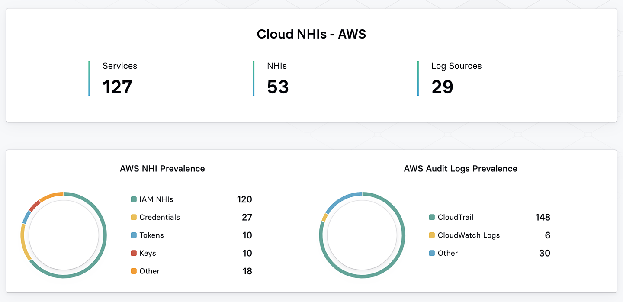This screenshot has height=302, width=623.
Task: Select the Services value "127"
Action: tap(117, 87)
